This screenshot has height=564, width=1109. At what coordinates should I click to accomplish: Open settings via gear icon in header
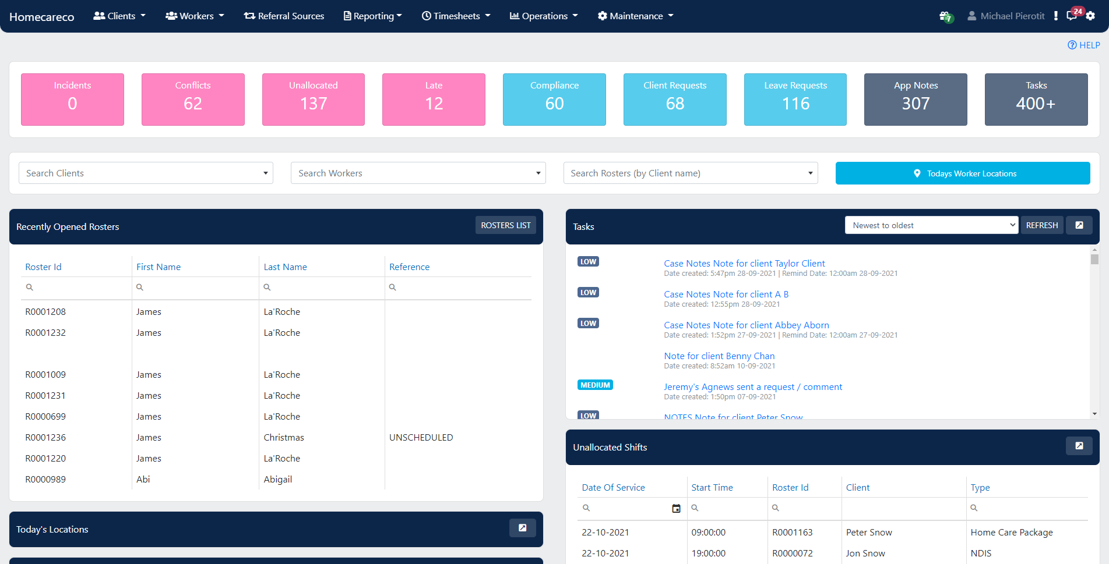(x=1090, y=16)
